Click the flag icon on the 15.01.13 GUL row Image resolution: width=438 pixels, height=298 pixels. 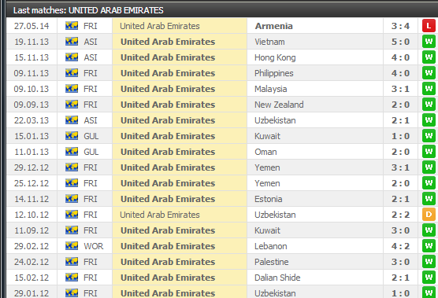[x=72, y=136]
